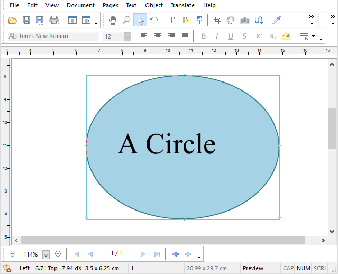The width and height of the screenshot is (338, 274).
Task: Open the zoom level dropdown
Action: [46, 254]
